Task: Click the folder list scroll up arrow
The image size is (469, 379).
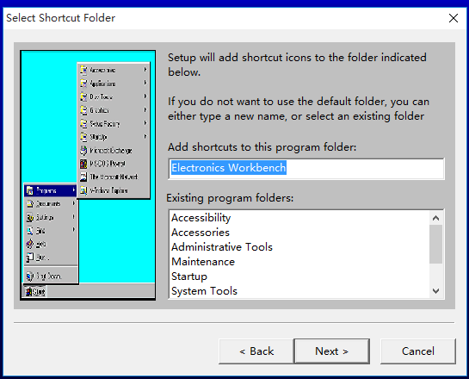Action: point(435,218)
